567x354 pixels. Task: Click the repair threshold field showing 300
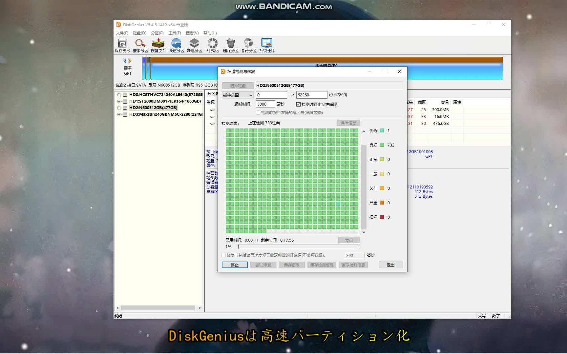point(354,255)
